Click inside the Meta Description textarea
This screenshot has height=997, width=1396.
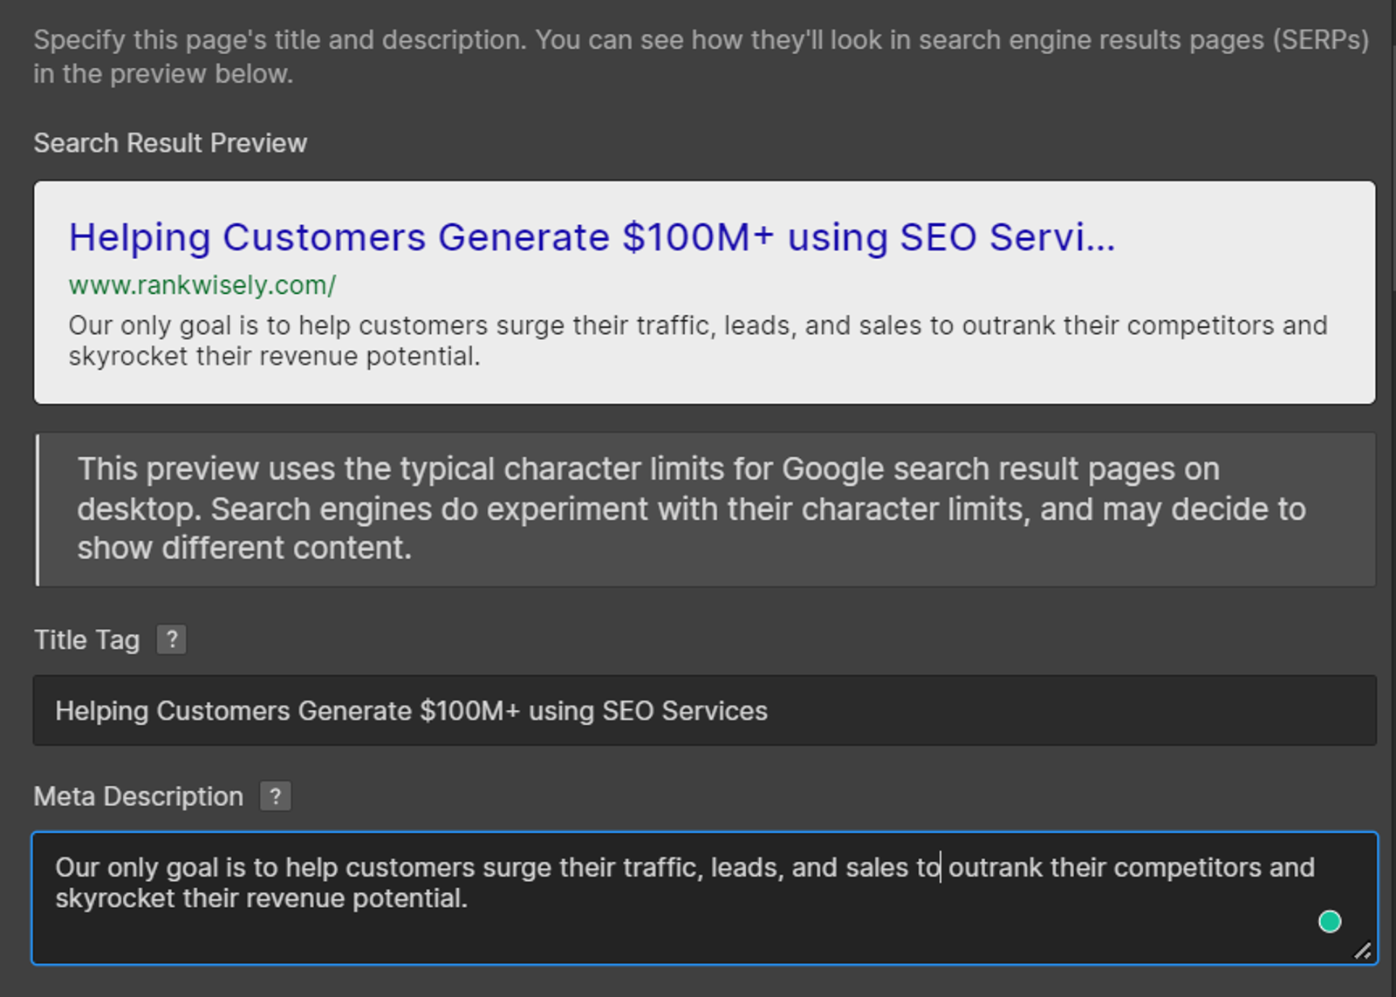(x=705, y=898)
